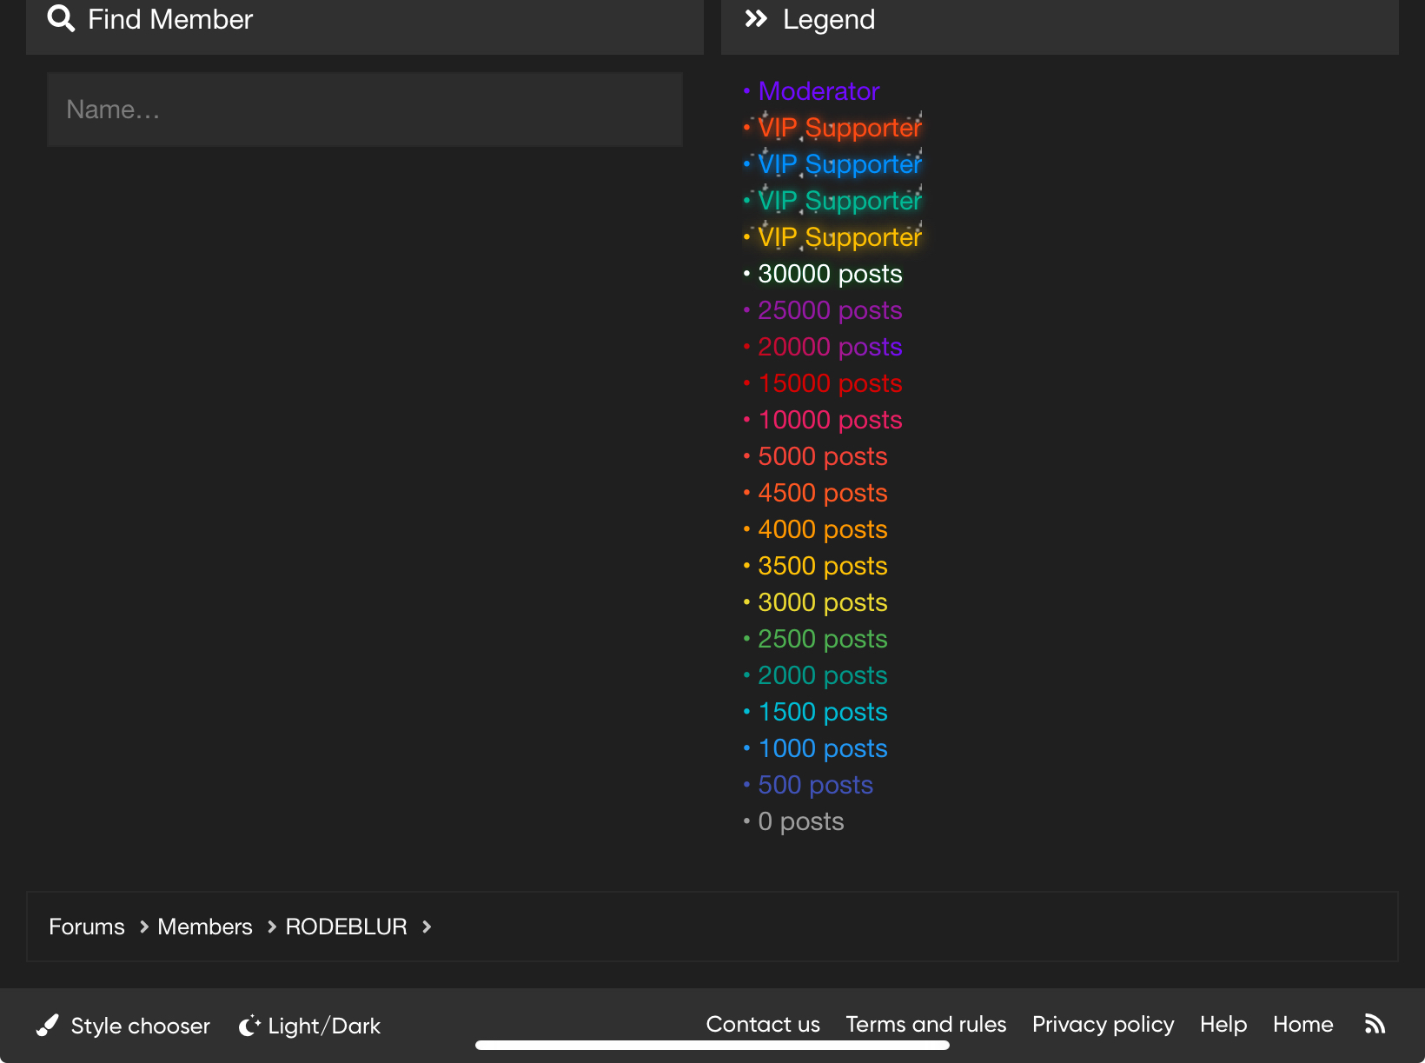Open the Contact us footer link
Screen dimensions: 1425x1063
(763, 1025)
